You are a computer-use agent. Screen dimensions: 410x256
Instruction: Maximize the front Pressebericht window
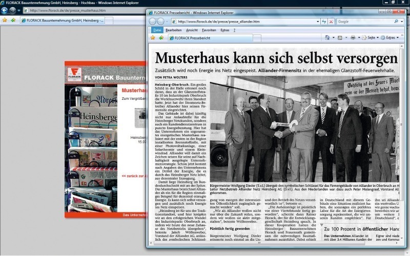[389, 11]
